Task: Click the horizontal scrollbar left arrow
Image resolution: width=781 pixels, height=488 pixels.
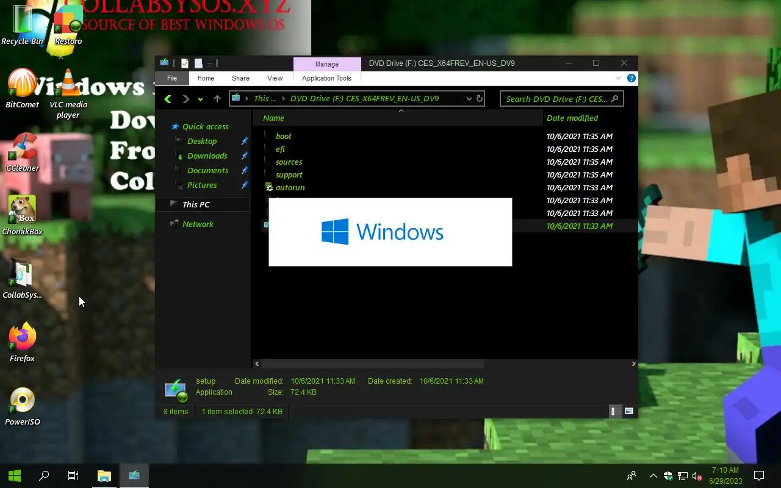Action: pos(257,364)
